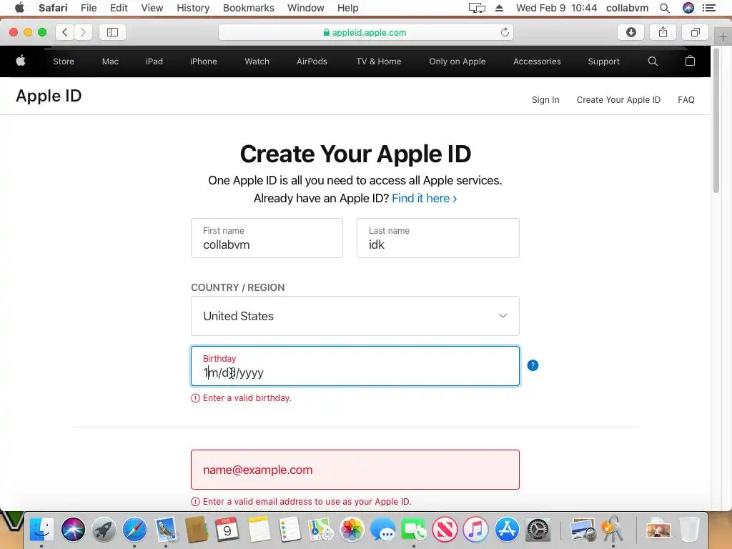The width and height of the screenshot is (732, 549).
Task: Reload the page in address bar
Action: (505, 32)
